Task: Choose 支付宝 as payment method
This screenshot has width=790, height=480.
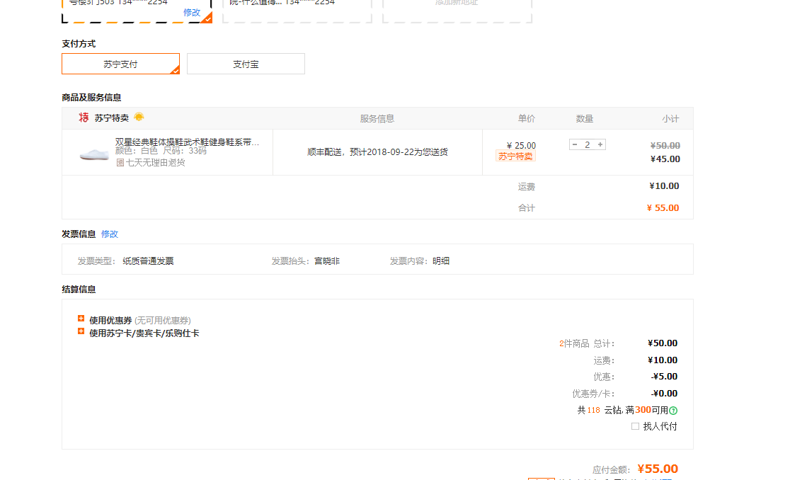Action: click(x=246, y=64)
